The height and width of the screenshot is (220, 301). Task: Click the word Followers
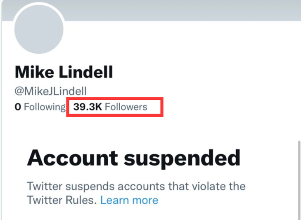(x=126, y=107)
